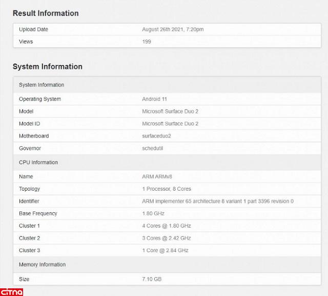
Task: Select the ARM implementer identifier text
Action: pyautogui.click(x=218, y=201)
